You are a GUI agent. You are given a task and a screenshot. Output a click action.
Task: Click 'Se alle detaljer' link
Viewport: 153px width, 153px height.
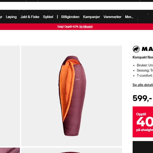coord(143,85)
